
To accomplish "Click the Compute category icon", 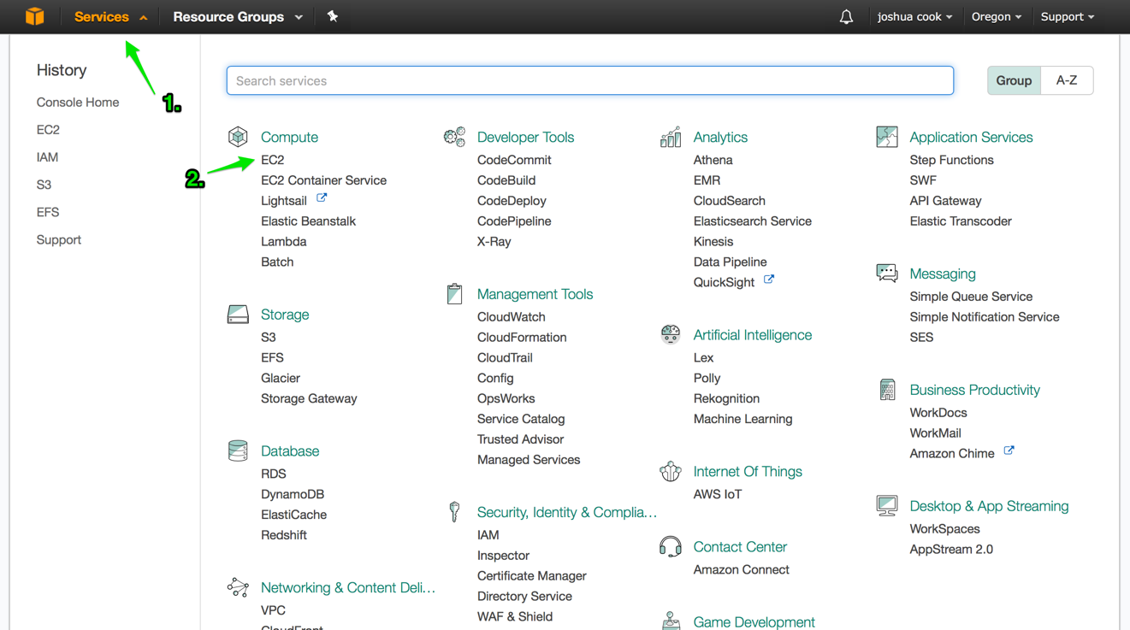I will (x=238, y=136).
